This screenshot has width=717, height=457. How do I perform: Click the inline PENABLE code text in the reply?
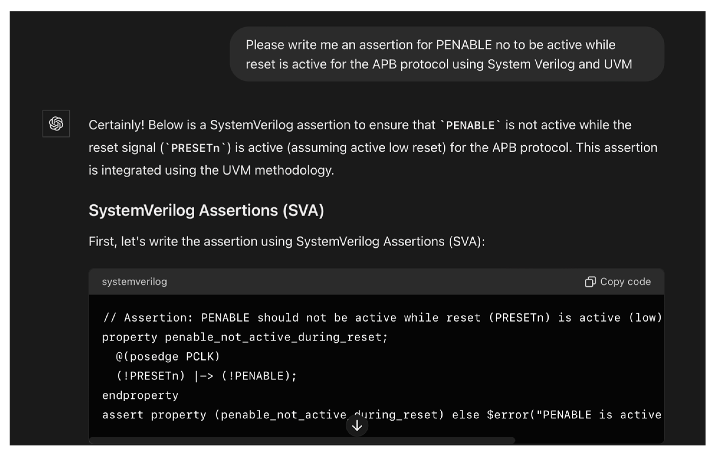coord(471,125)
